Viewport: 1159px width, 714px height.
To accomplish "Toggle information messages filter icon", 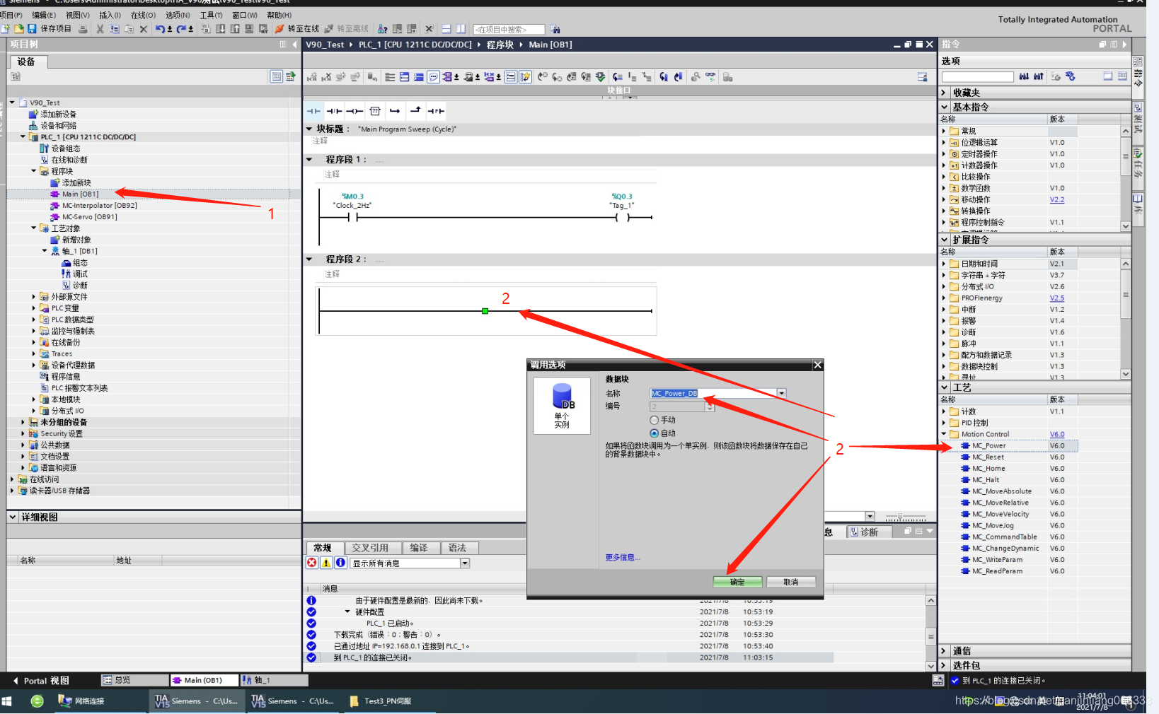I will point(340,563).
